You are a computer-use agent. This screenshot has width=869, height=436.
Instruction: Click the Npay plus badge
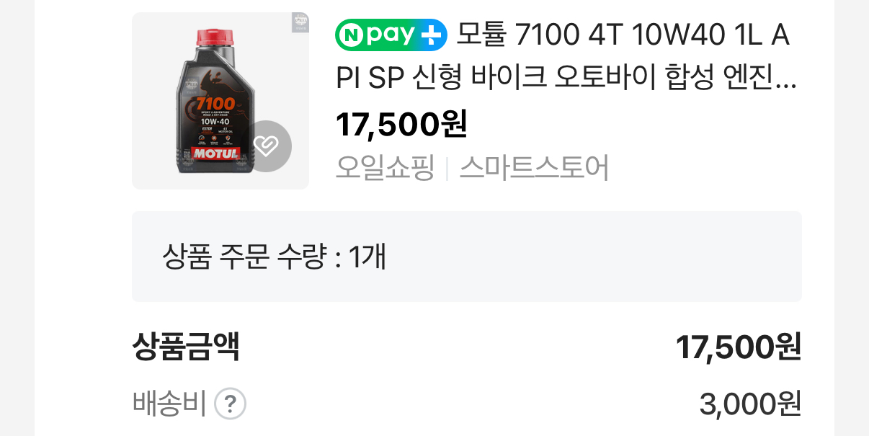pyautogui.click(x=391, y=35)
